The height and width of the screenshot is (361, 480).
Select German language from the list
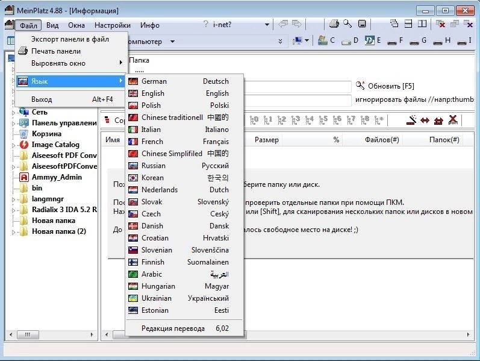coord(184,81)
